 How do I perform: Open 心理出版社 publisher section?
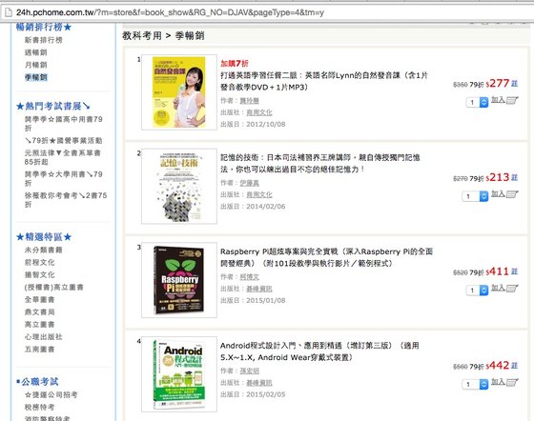(43, 336)
